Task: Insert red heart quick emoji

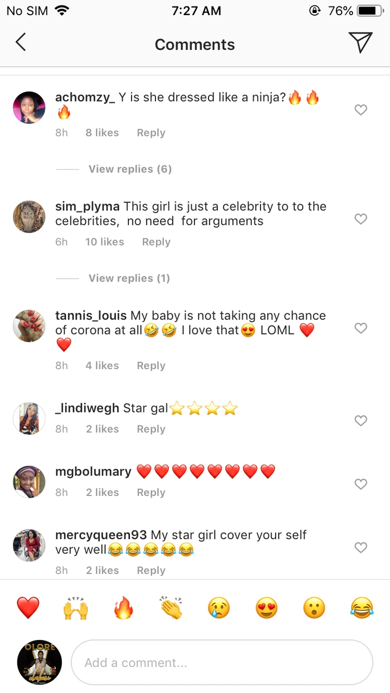Action: pos(28,608)
